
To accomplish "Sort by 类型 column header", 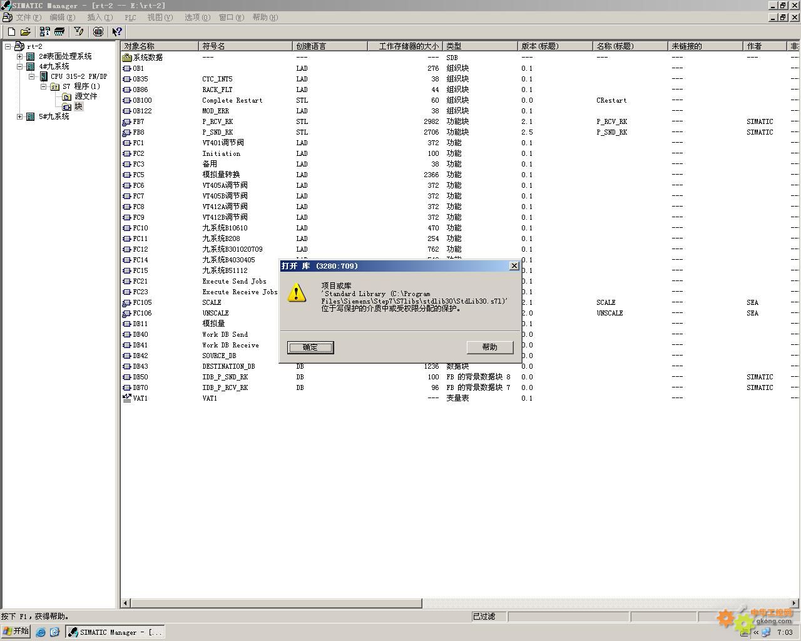I will (480, 46).
